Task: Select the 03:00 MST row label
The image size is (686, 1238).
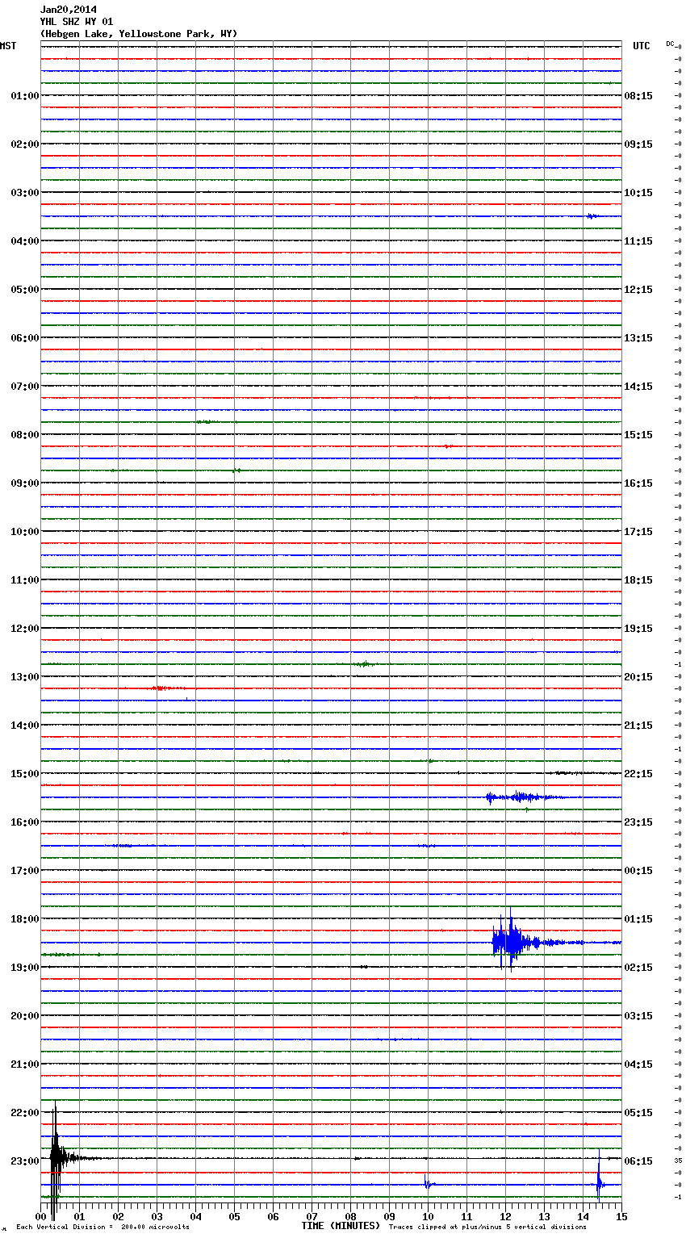Action: point(24,193)
